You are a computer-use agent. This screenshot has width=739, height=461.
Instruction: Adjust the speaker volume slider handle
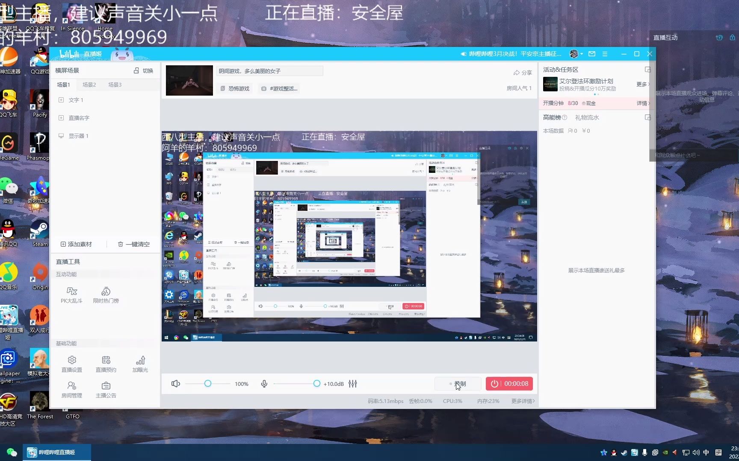tap(208, 384)
